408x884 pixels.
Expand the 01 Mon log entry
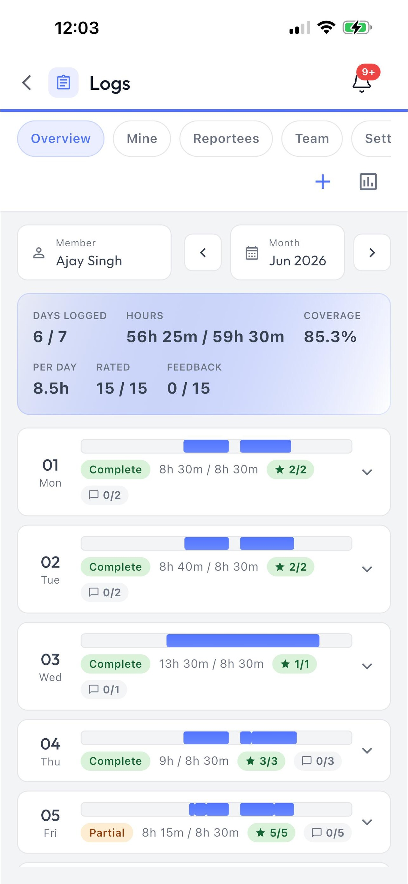367,472
